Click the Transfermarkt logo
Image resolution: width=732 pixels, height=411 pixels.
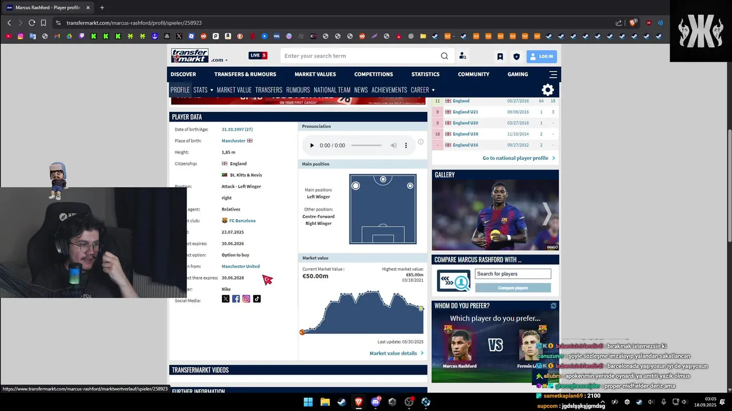click(x=189, y=56)
